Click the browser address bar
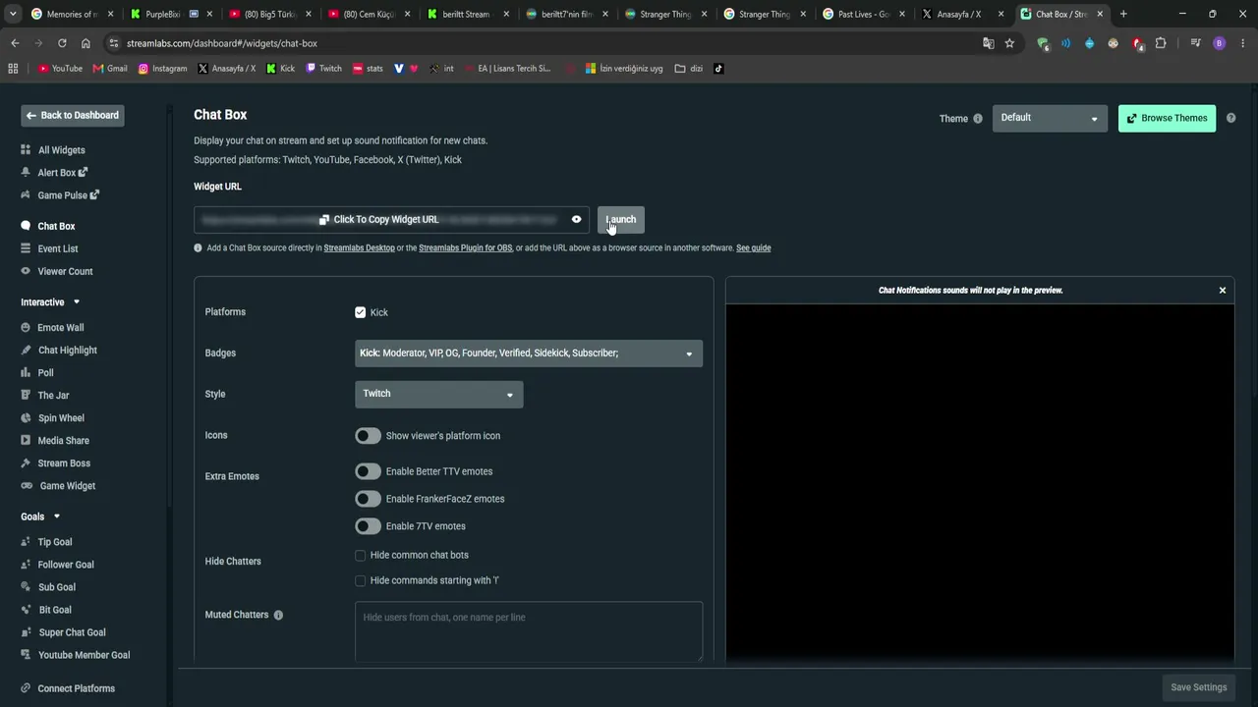This screenshot has width=1258, height=707. click(x=550, y=43)
